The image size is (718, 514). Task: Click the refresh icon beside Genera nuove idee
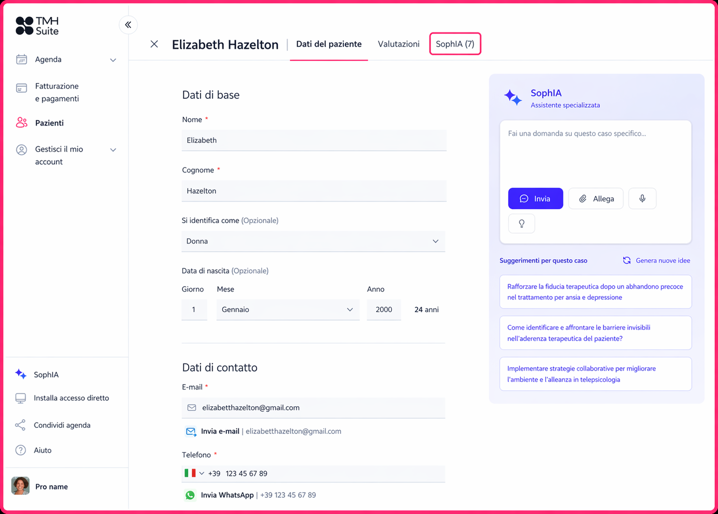[626, 261]
